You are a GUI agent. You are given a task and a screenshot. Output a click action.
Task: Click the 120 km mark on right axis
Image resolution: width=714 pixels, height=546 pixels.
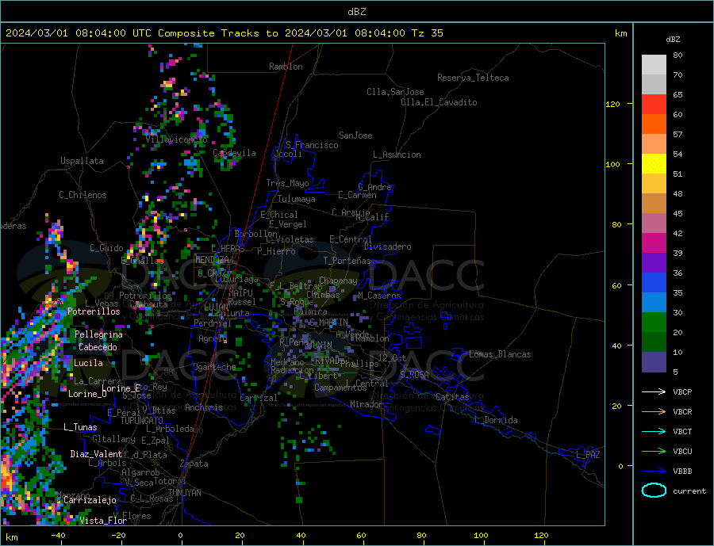pos(613,104)
